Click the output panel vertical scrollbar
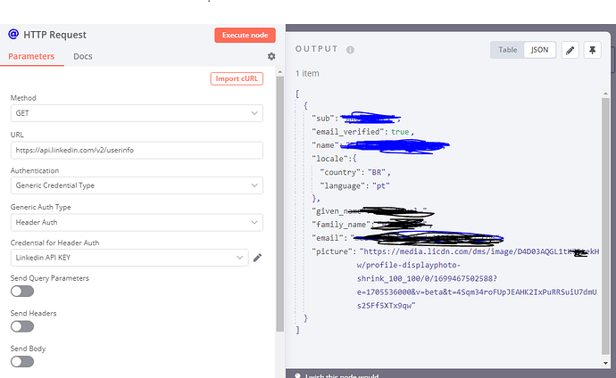Image resolution: width=616 pixels, height=378 pixels. 605,226
